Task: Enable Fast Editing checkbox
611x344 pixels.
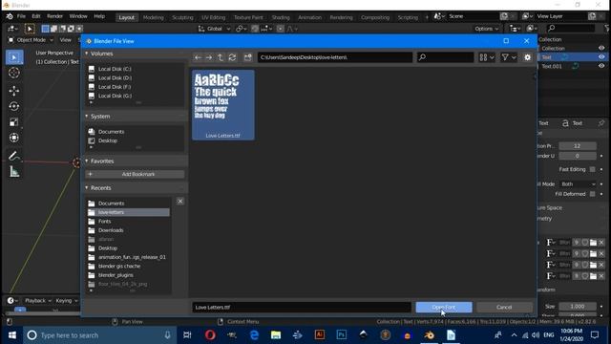Action: [x=592, y=169]
